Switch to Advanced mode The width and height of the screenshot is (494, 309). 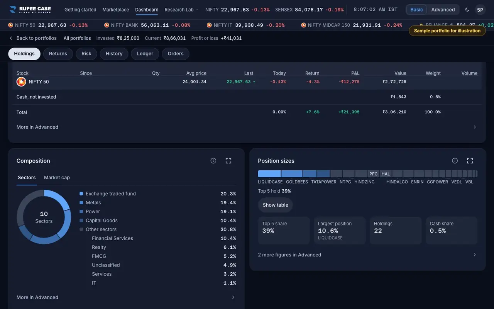(443, 10)
